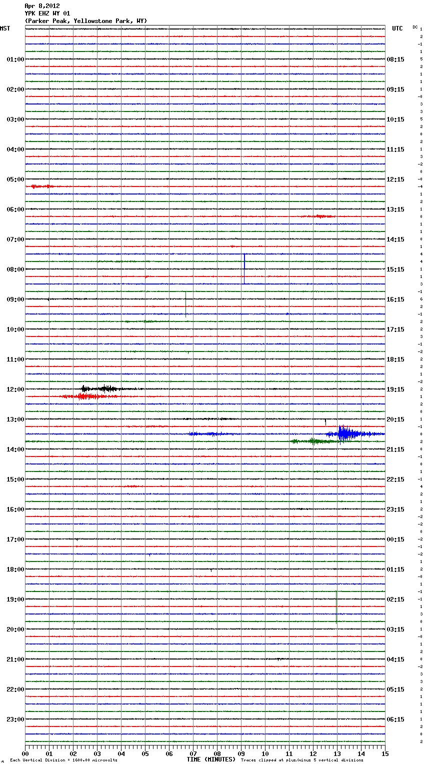Click the '01:00' MST time label
This screenshot has height=767, width=425.
15,59
